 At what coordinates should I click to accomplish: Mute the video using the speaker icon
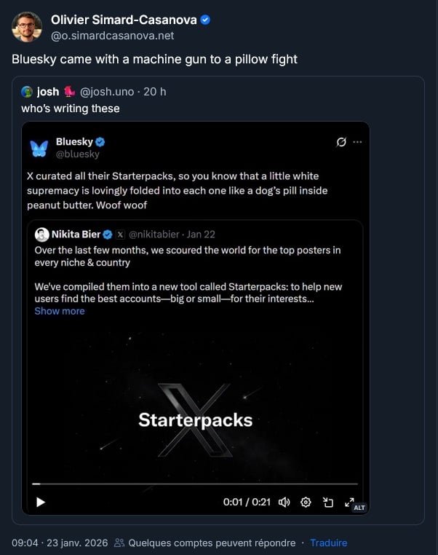pos(284,502)
